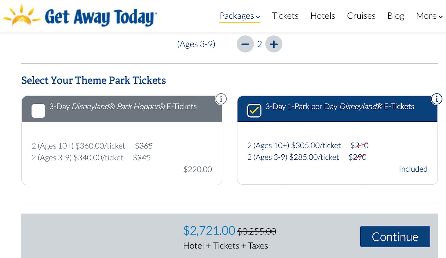Click the $2,721.00 package total price
The height and width of the screenshot is (258, 446).
tap(209, 230)
